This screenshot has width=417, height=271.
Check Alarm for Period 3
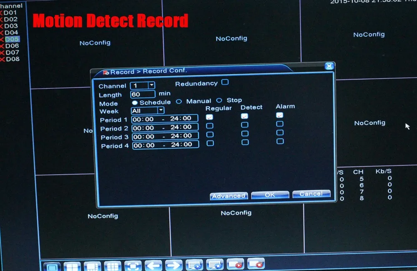(x=280, y=133)
